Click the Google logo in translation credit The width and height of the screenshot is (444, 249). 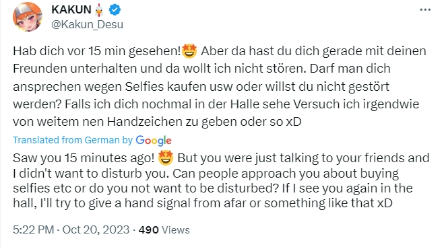tap(154, 141)
